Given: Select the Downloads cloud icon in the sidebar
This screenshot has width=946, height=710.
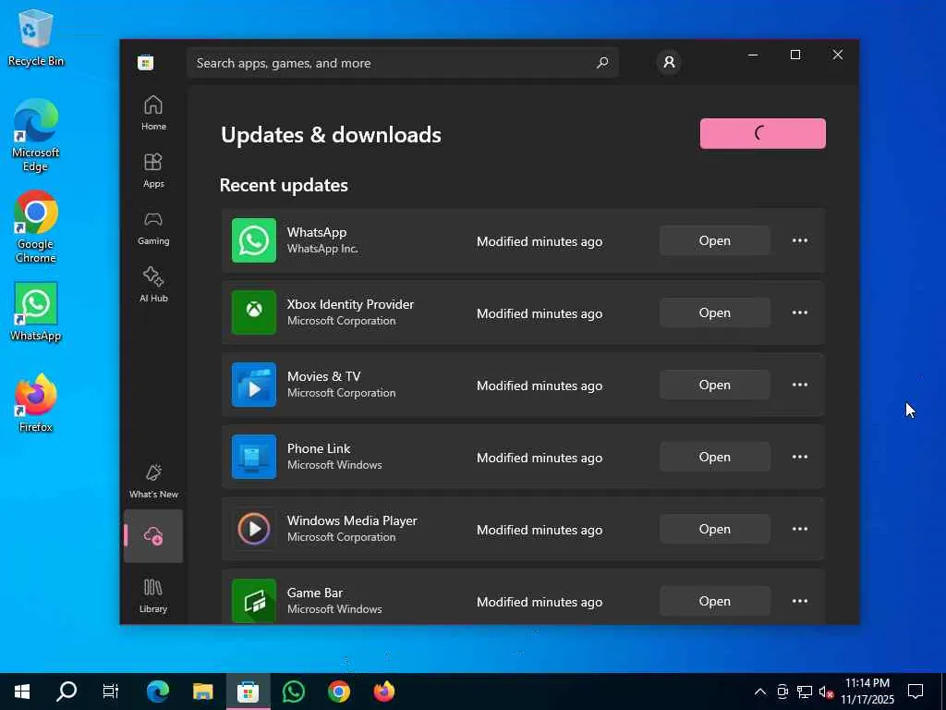Looking at the screenshot, I should click(x=153, y=535).
